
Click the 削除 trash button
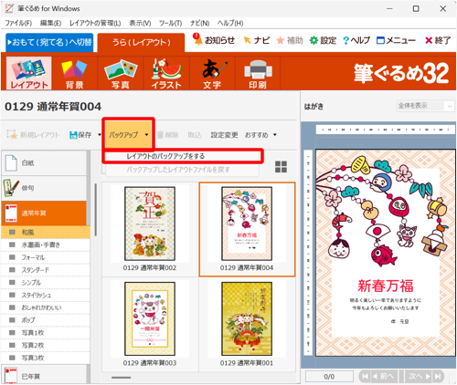pos(167,135)
